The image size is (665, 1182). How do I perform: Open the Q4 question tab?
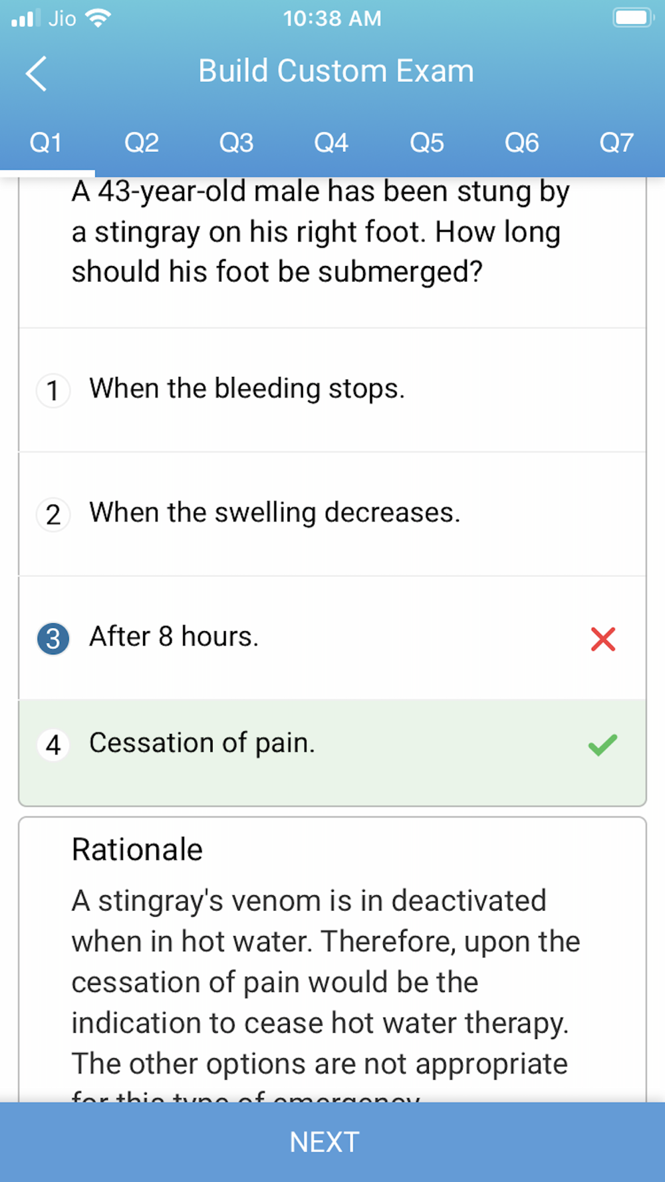[x=331, y=143]
